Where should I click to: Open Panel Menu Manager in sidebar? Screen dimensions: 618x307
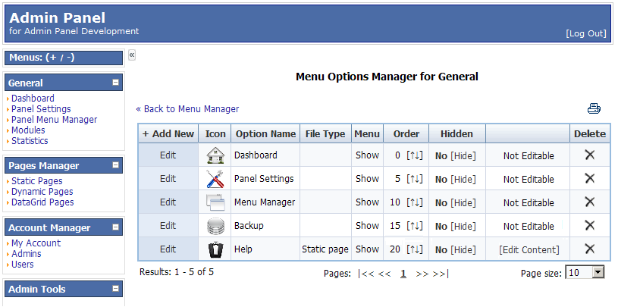point(54,120)
